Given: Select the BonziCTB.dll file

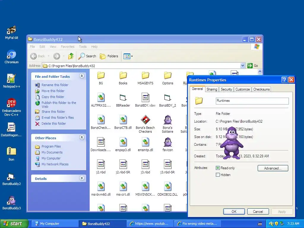Looking at the screenshot, I should [x=123, y=122].
